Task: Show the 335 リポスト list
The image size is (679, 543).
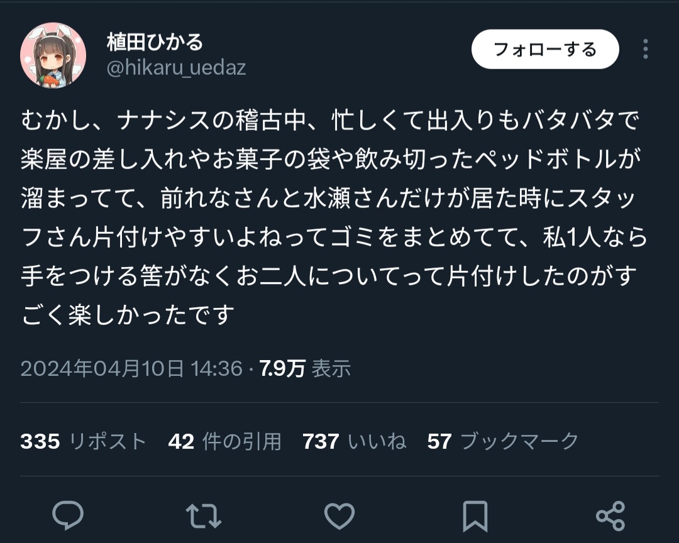Action: coord(83,441)
